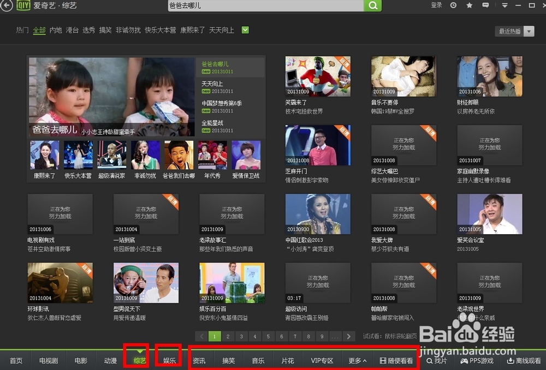Switch to the 电视剧 tab
This screenshot has width=546, height=370.
coord(48,360)
